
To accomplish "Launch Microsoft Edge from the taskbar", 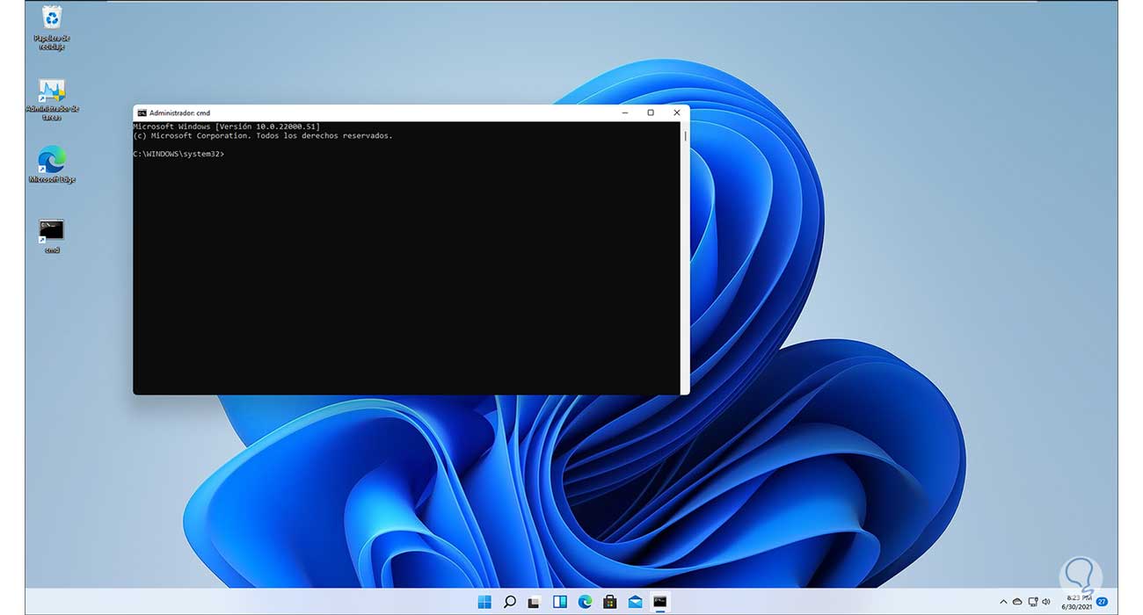I will point(585,602).
